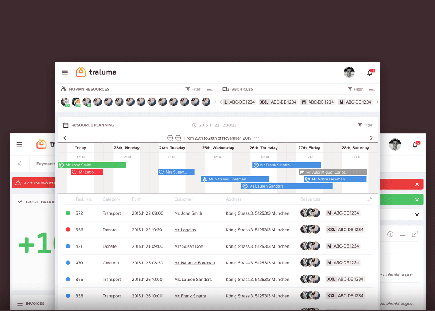Collapse the task table with shrink icon
The height and width of the screenshot is (311, 435).
[x=370, y=199]
